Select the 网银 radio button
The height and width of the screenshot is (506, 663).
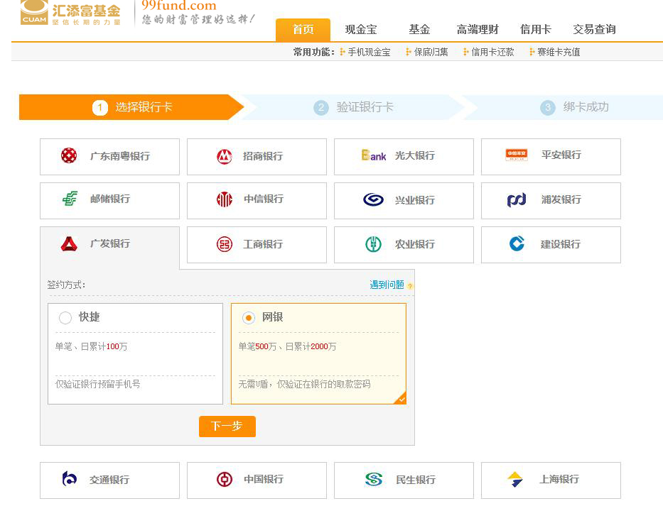248,318
